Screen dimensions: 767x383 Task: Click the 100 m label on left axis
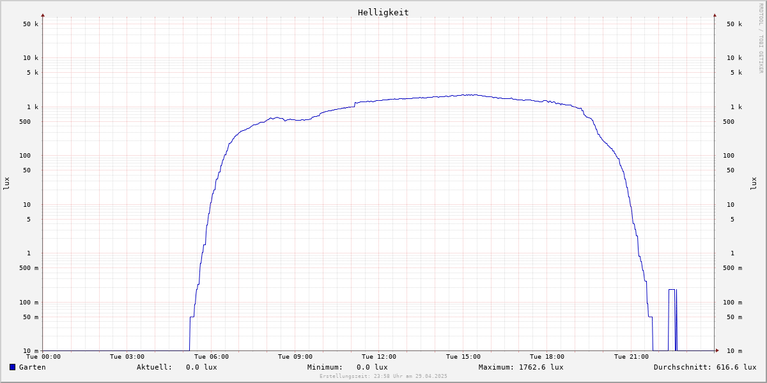[29, 303]
